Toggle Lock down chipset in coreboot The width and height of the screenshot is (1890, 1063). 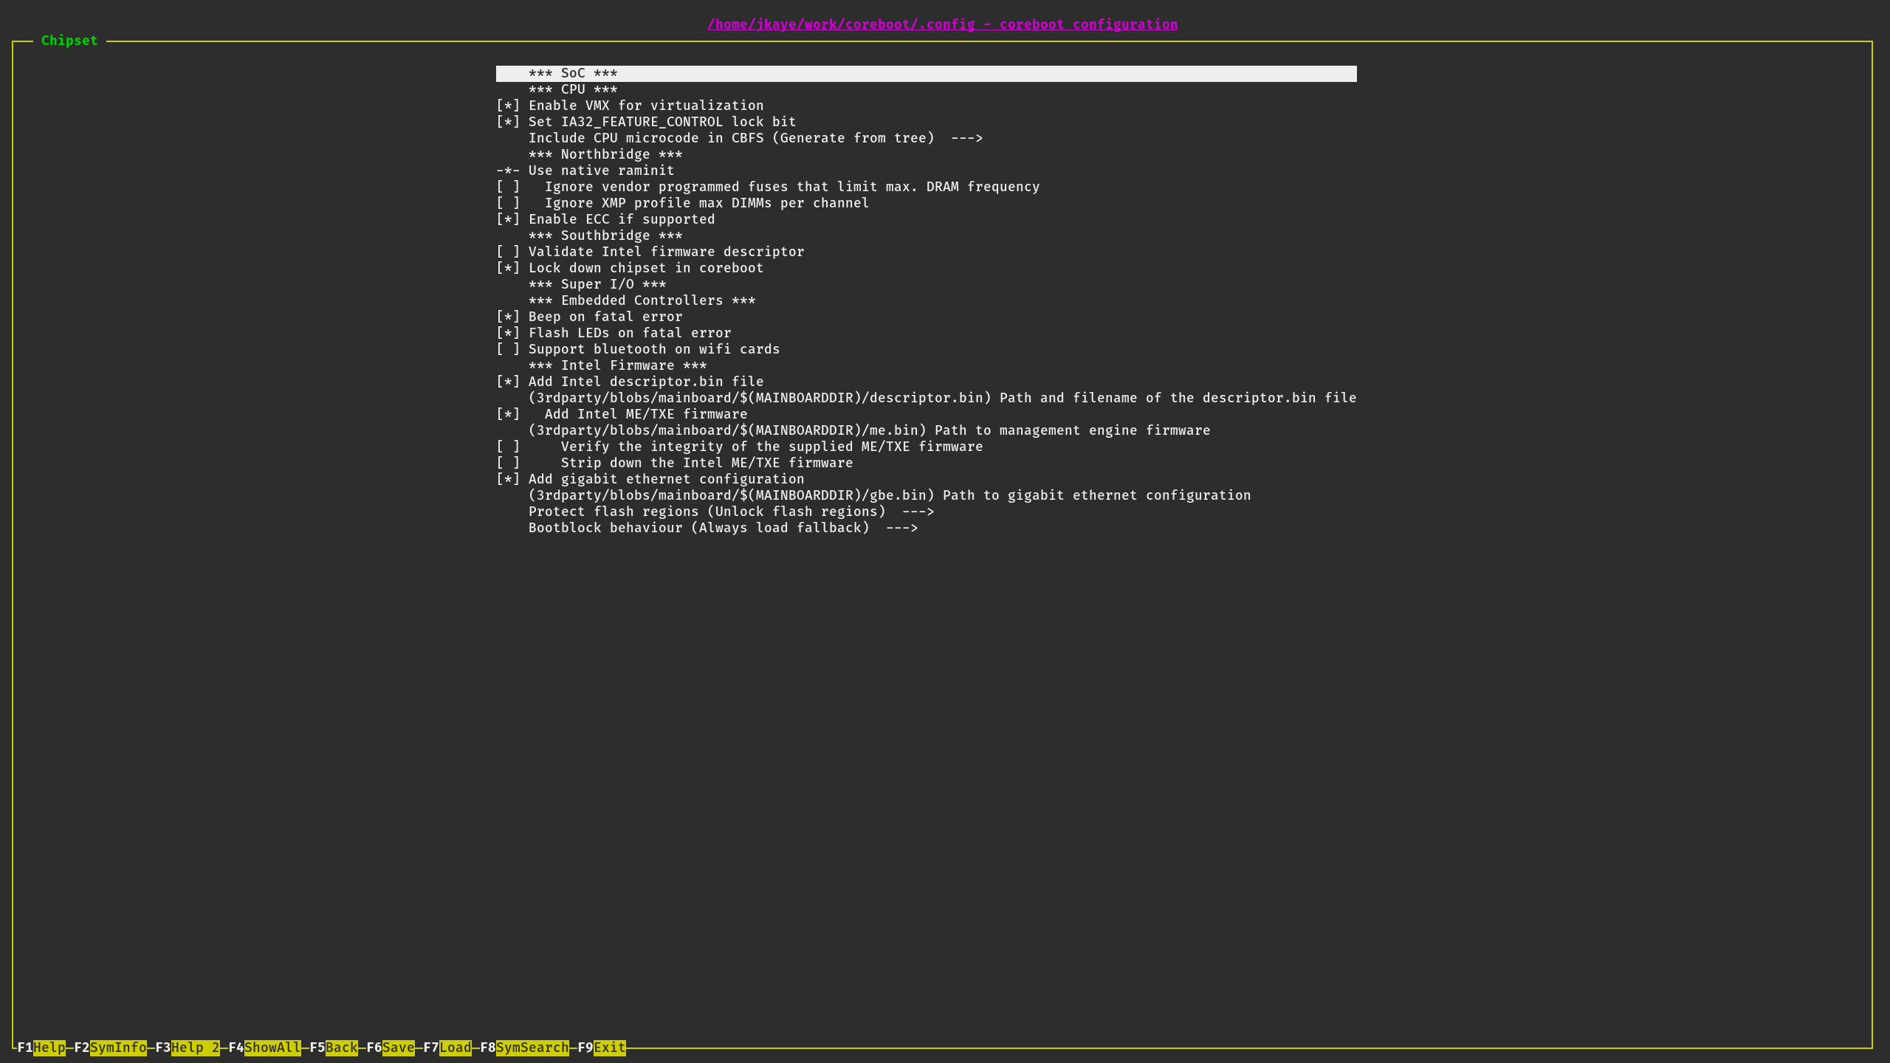[508, 268]
